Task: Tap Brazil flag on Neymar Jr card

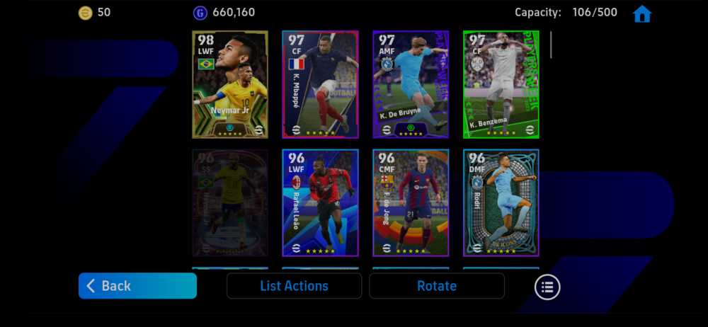Action: point(206,64)
